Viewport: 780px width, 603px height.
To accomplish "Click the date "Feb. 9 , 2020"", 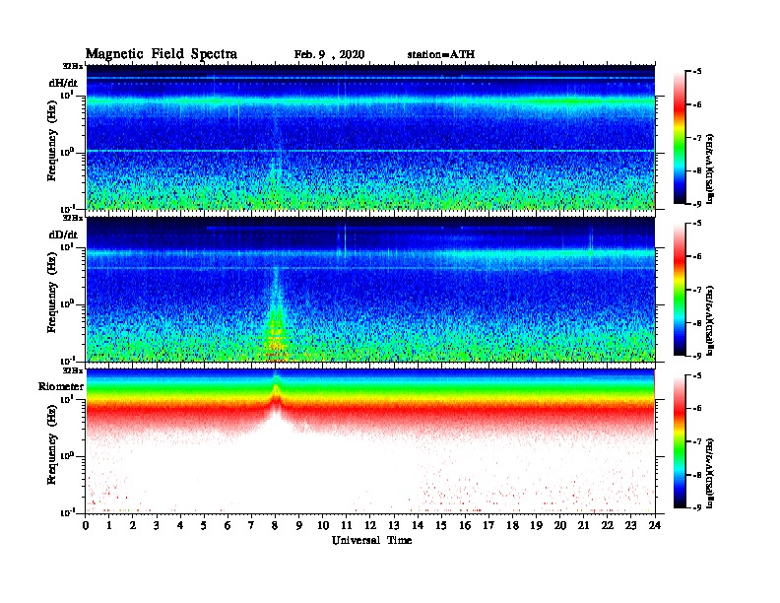I will pos(329,55).
